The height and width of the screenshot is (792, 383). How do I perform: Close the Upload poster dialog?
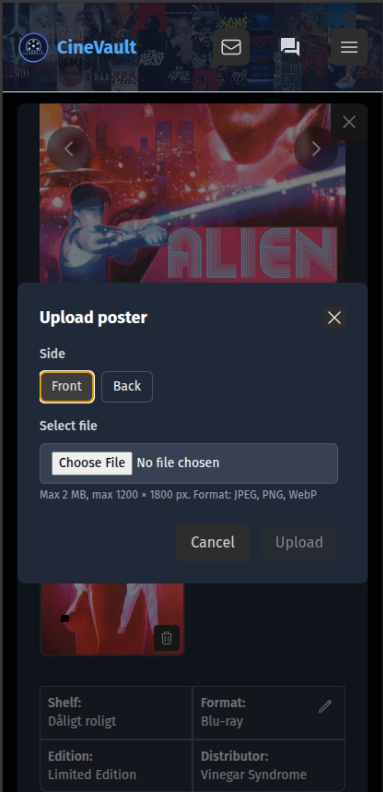[334, 318]
